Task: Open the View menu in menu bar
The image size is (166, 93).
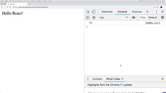Action: point(25,1)
